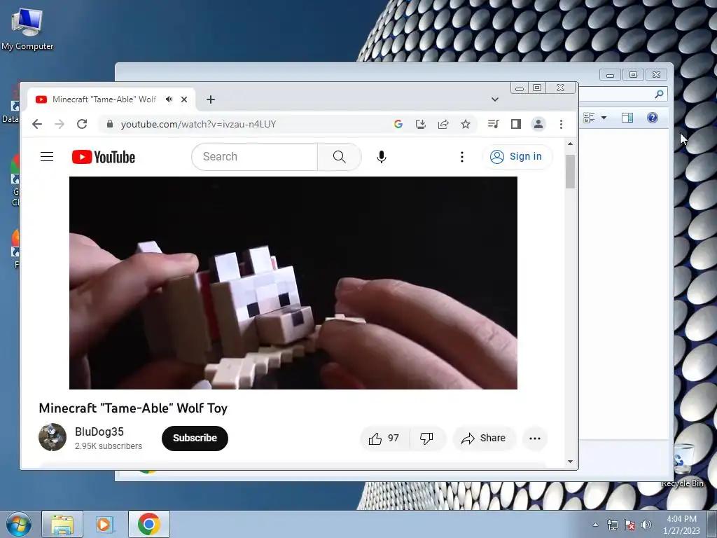Open volume tray icon
717x538 pixels.
tap(646, 525)
